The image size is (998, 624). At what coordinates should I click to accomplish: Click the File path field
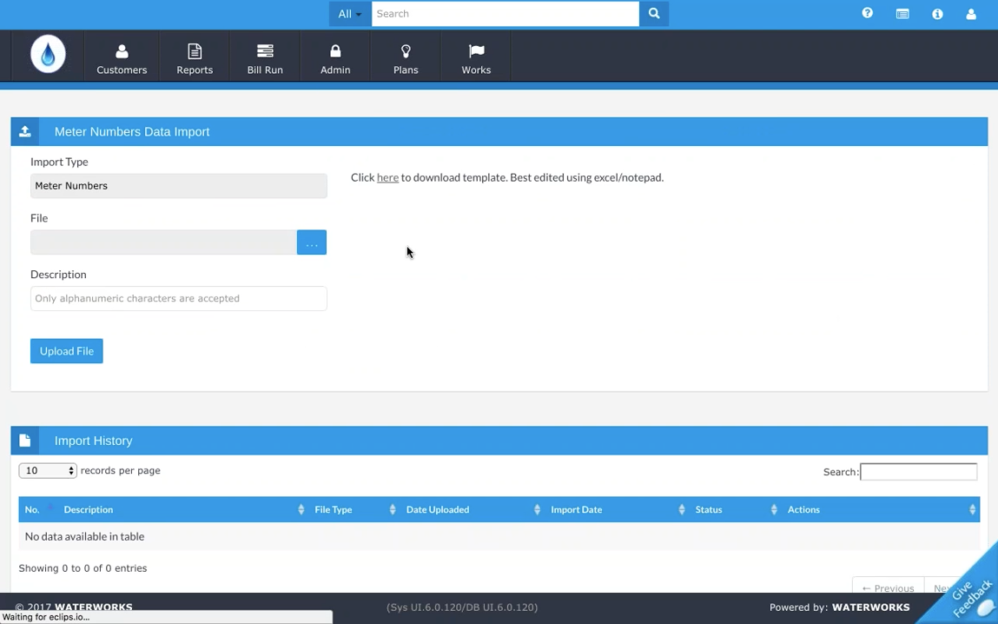(x=163, y=242)
